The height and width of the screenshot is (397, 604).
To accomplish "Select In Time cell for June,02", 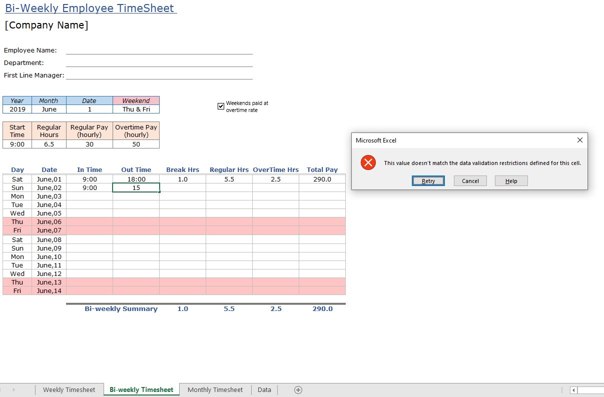I will pos(90,187).
